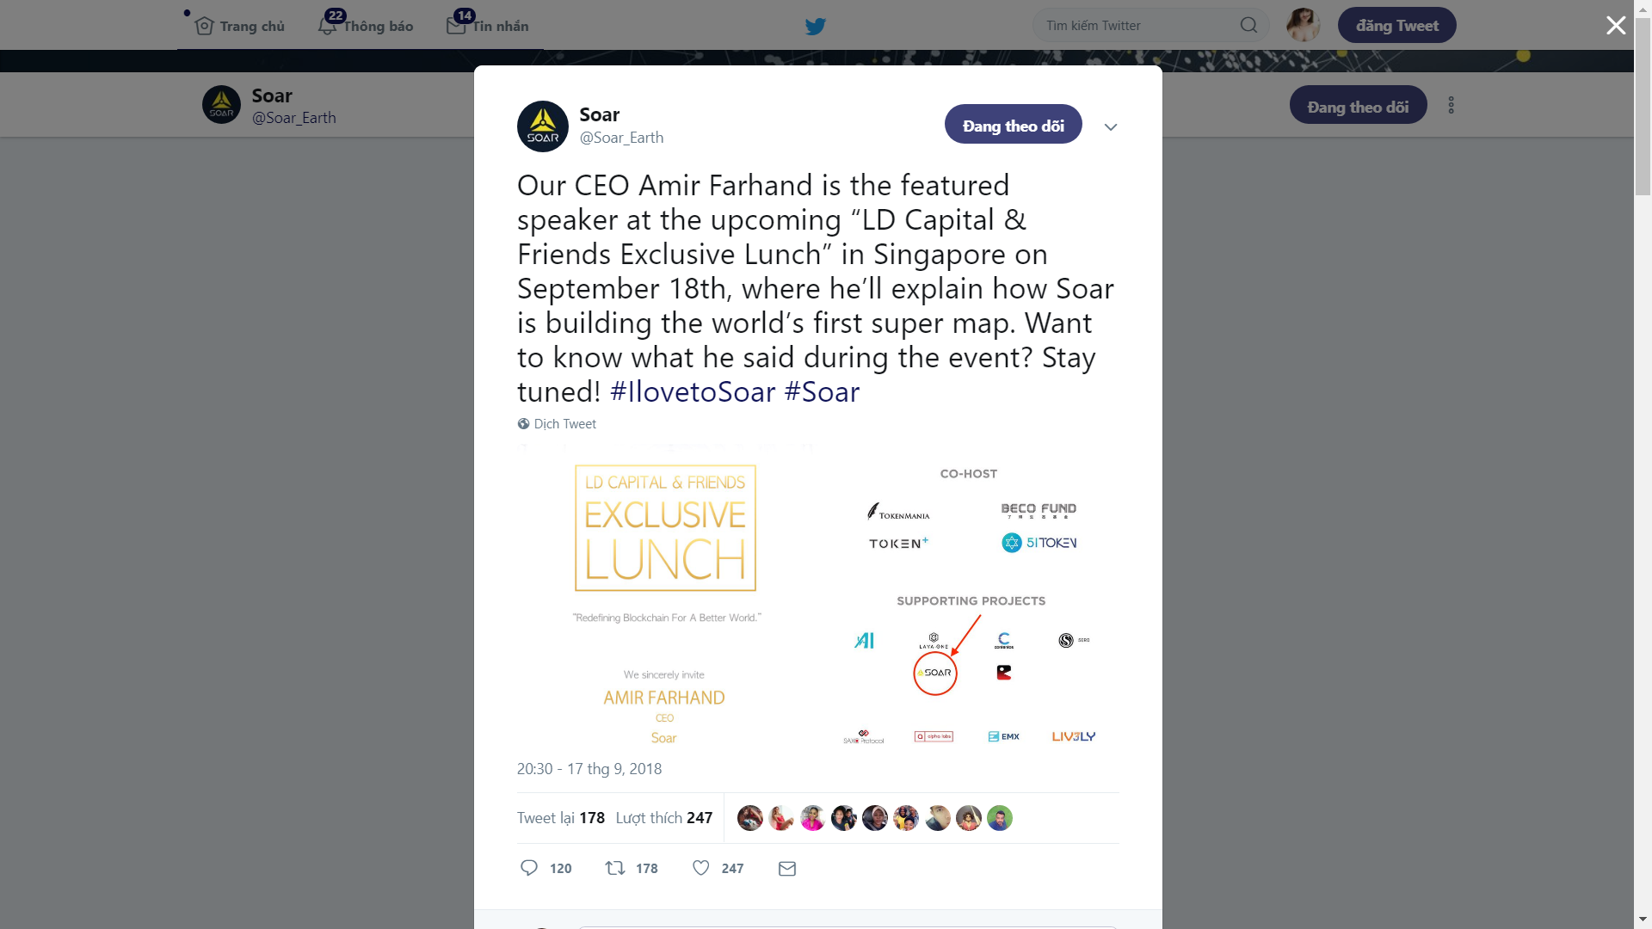Open the profile three-dot more menu
This screenshot has width=1652, height=929.
1451,106
